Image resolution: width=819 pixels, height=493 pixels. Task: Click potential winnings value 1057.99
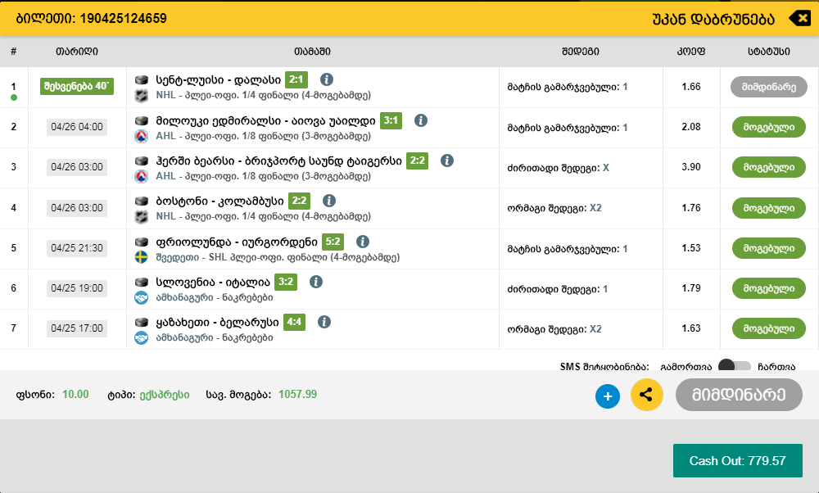(x=298, y=394)
